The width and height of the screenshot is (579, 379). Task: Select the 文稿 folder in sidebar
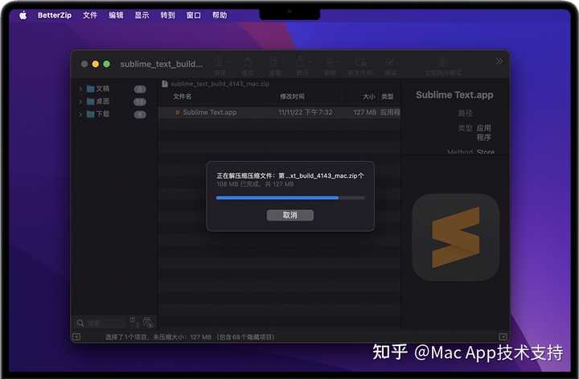98,89
